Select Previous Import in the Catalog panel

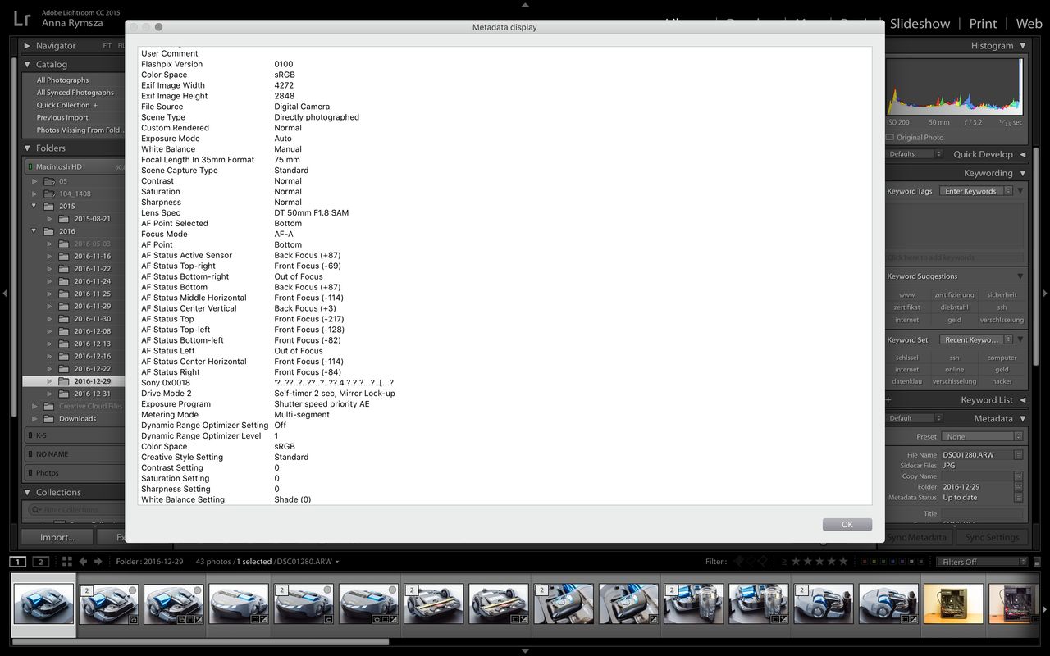tap(62, 117)
